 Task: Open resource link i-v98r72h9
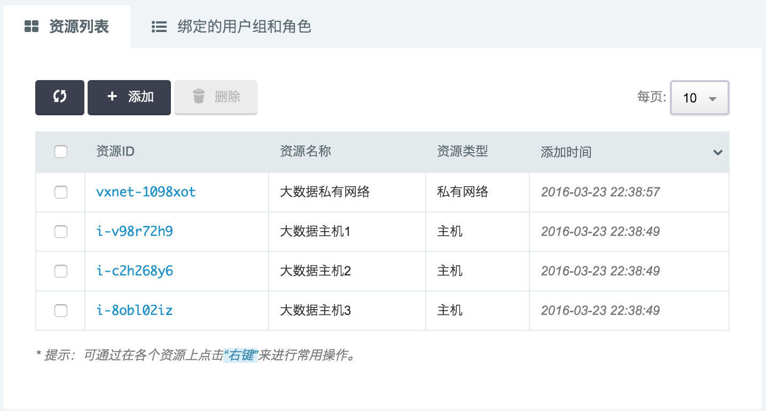click(135, 232)
